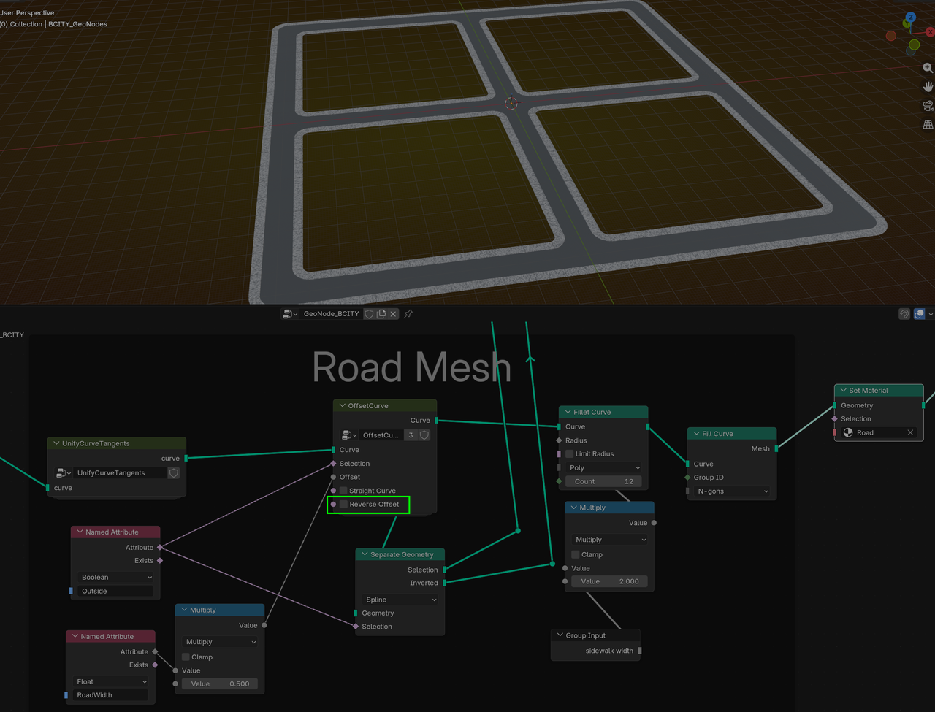This screenshot has height=712, width=935.
Task: Open the operation dropdown in Multiply 0.500 node
Action: (x=220, y=642)
